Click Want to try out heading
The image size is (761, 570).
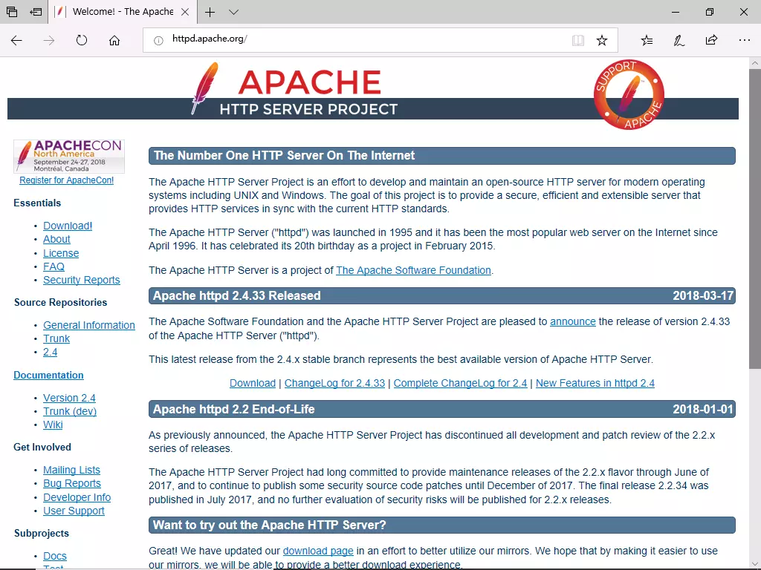click(x=269, y=525)
